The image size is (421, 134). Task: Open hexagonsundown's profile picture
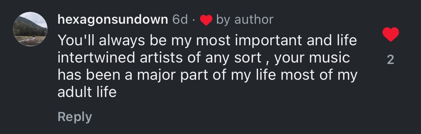click(x=30, y=29)
